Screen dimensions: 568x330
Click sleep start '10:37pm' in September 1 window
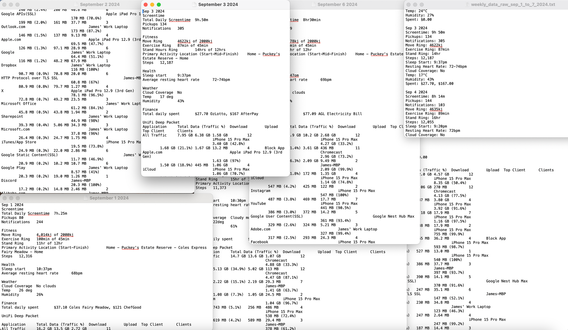pyautogui.click(x=44, y=269)
